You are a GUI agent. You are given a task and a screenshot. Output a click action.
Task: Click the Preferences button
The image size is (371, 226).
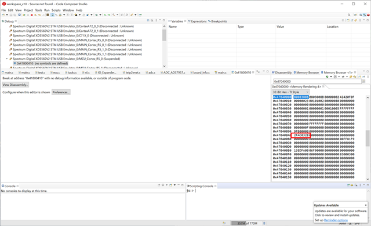tap(61, 92)
